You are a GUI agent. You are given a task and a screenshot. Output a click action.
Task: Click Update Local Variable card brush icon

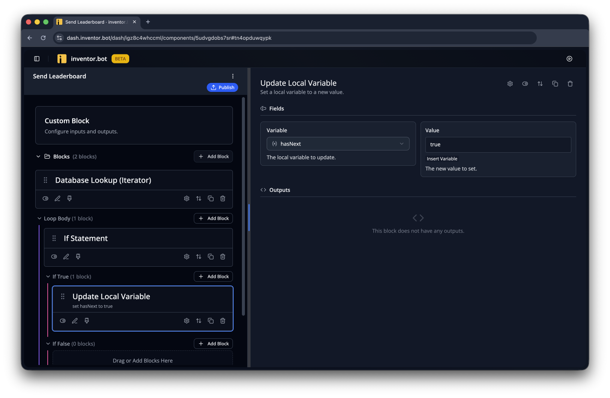point(87,321)
